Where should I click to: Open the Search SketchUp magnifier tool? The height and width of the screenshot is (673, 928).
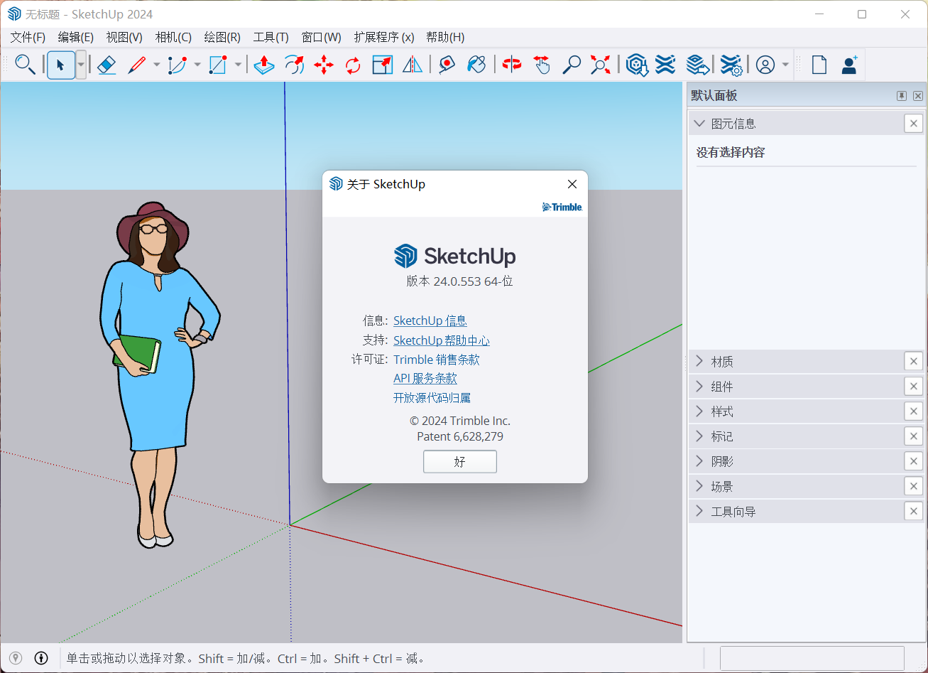pos(26,65)
